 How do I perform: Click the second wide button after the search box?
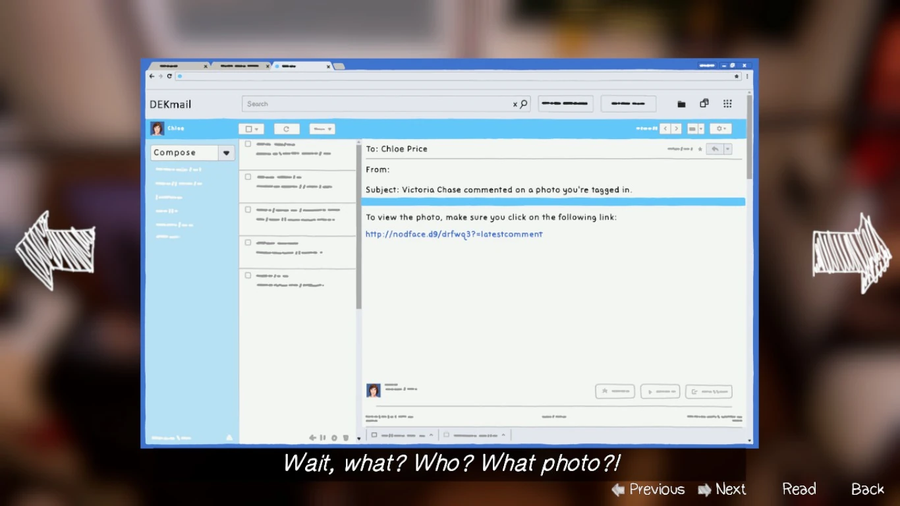[x=628, y=103]
